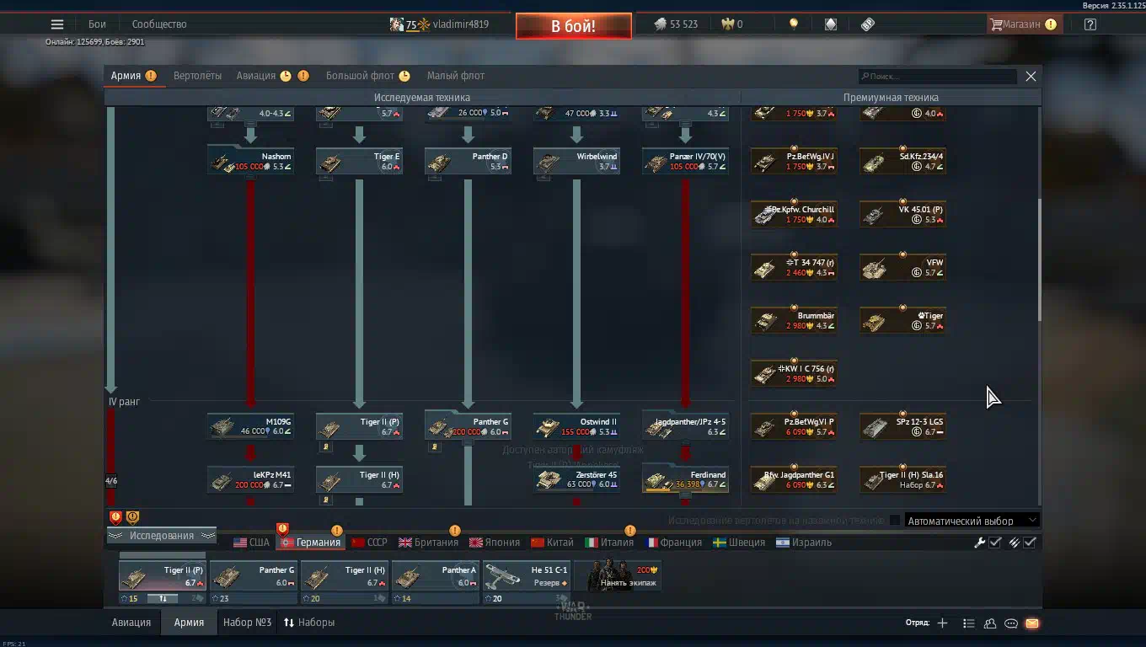Screen dimensions: 1146x647
Task: Open the contacts people icon
Action: (990, 623)
